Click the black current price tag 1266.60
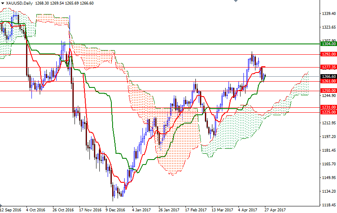This screenshot has width=337, height=213. (328, 76)
